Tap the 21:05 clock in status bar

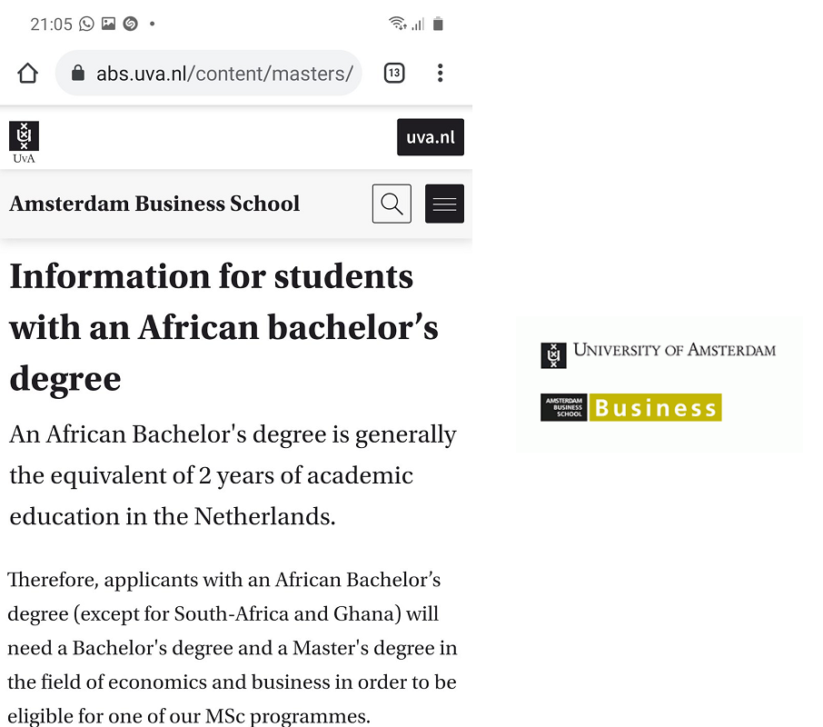(51, 25)
